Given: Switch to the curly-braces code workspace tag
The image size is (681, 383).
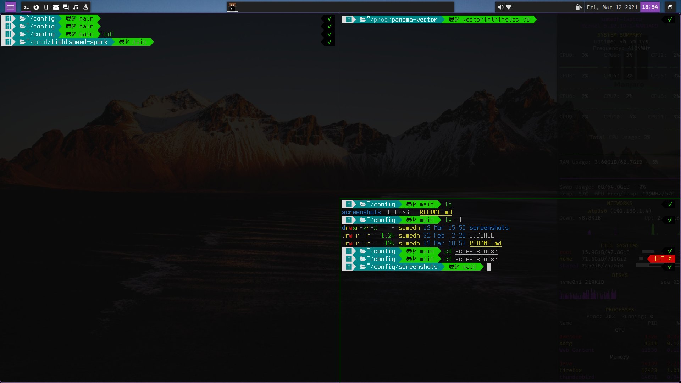Looking at the screenshot, I should coord(46,7).
